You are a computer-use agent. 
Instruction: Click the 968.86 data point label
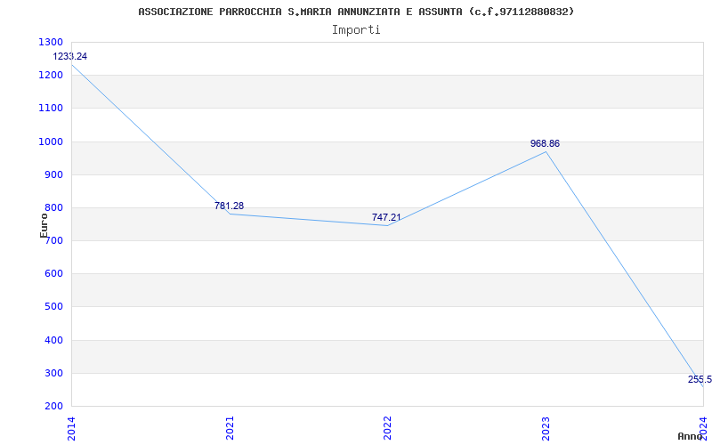(545, 143)
